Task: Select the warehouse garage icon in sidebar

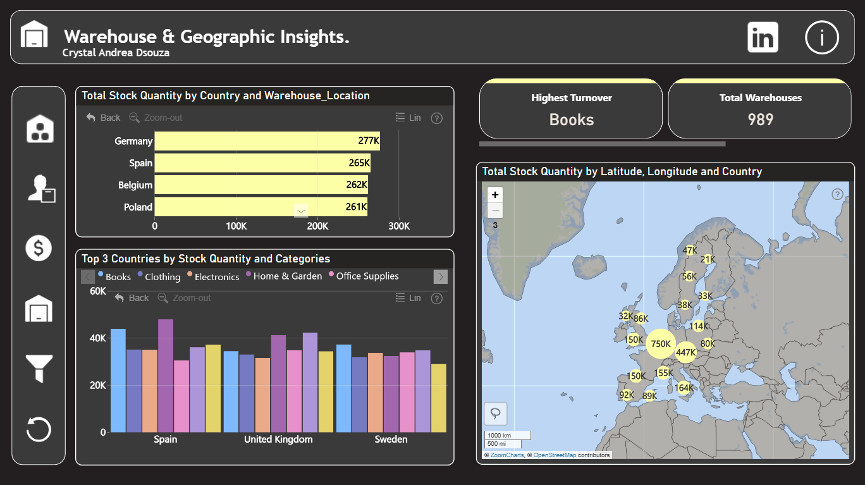Action: (39, 309)
